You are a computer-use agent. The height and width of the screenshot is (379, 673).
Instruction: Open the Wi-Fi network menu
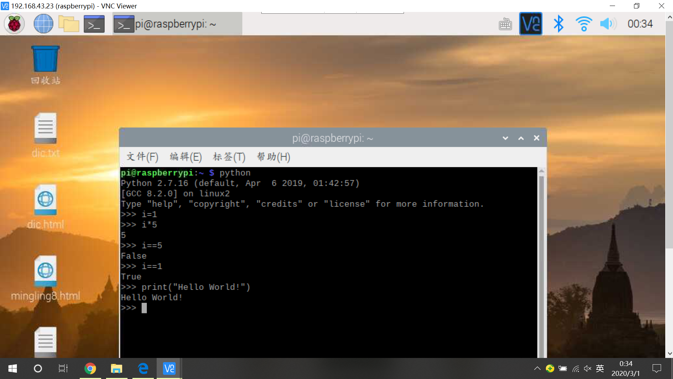(583, 24)
